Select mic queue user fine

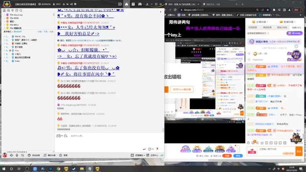coord(17,50)
